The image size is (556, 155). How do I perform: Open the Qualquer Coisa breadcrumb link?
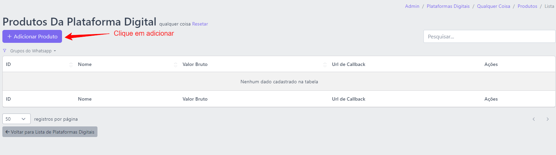(x=493, y=6)
